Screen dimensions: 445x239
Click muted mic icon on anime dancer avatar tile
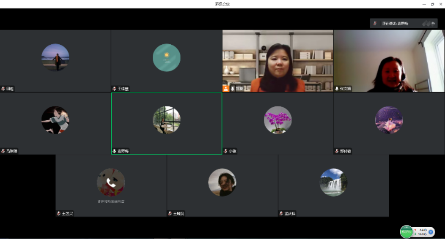coord(3,151)
